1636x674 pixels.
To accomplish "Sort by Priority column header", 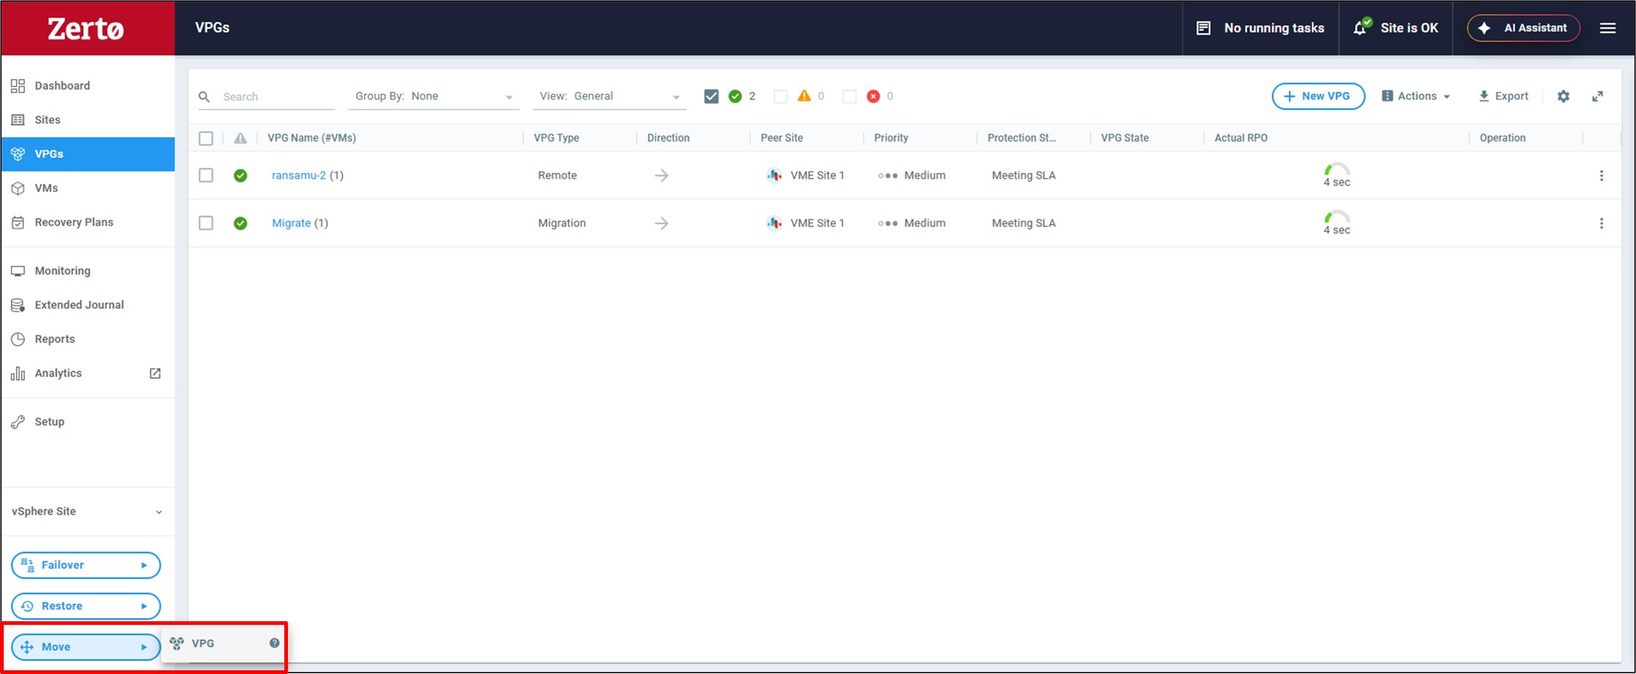I will (891, 138).
